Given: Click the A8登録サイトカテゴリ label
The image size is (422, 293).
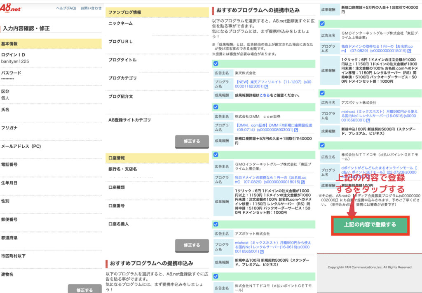Looking at the screenshot, I should point(129,120).
